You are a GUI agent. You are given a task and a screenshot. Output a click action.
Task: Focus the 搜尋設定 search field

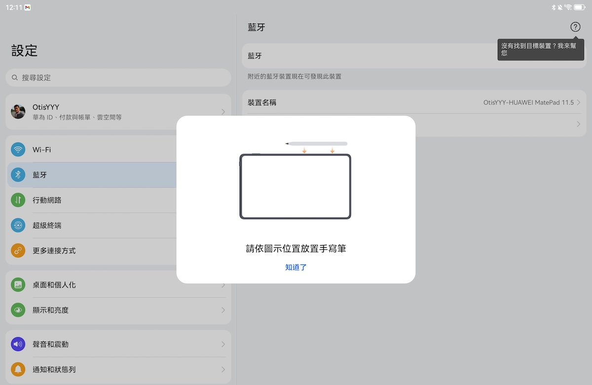pyautogui.click(x=118, y=78)
